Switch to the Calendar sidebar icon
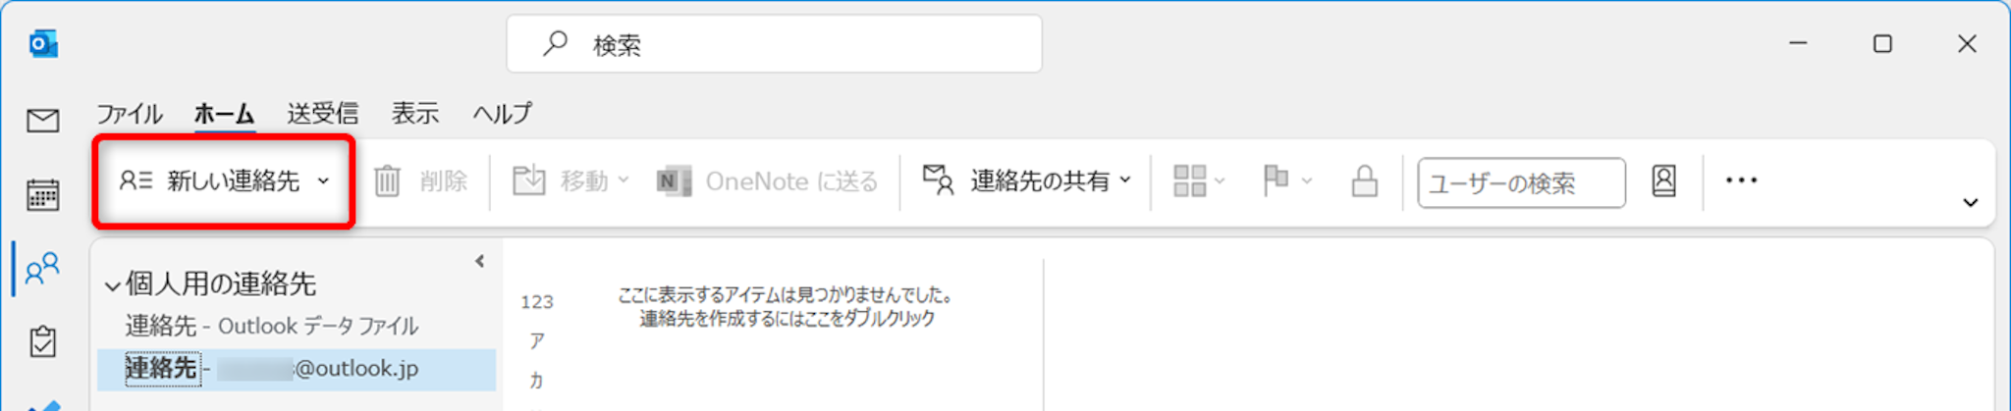Screen dimensions: 2011x411 click(42, 194)
